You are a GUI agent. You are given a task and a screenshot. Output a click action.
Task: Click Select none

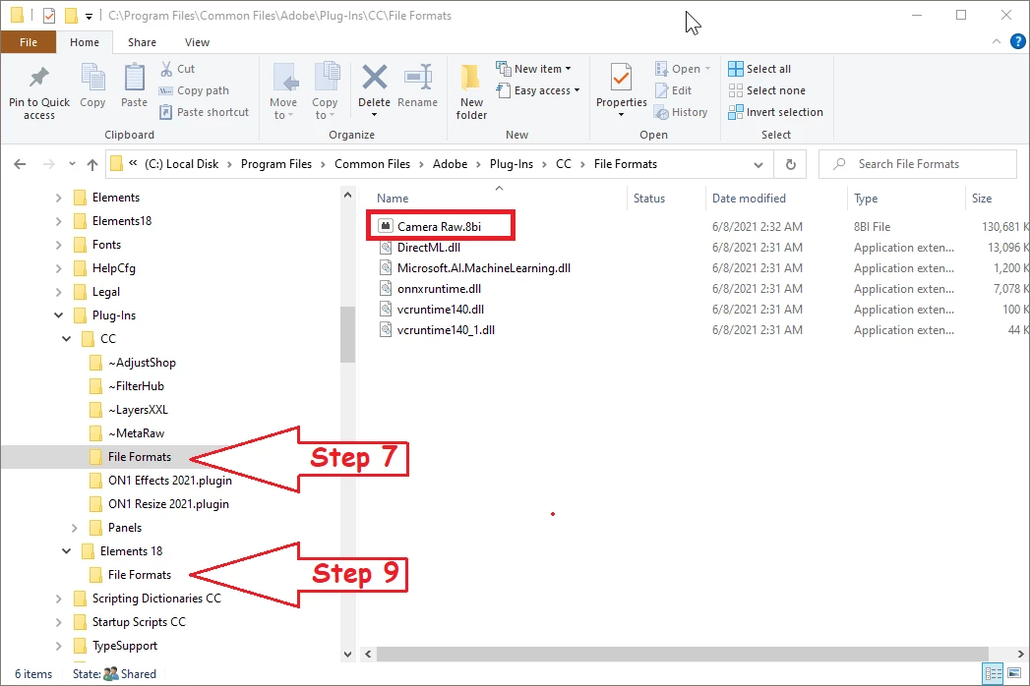tap(766, 90)
